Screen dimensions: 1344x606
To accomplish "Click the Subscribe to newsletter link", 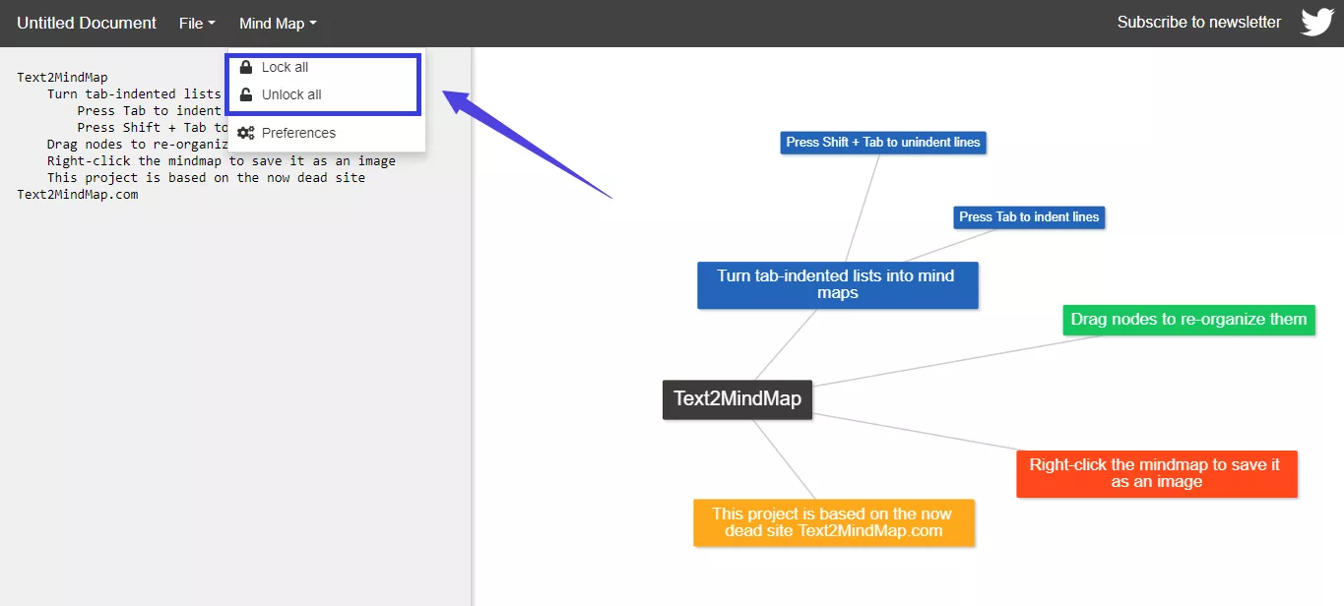I will click(x=1198, y=21).
